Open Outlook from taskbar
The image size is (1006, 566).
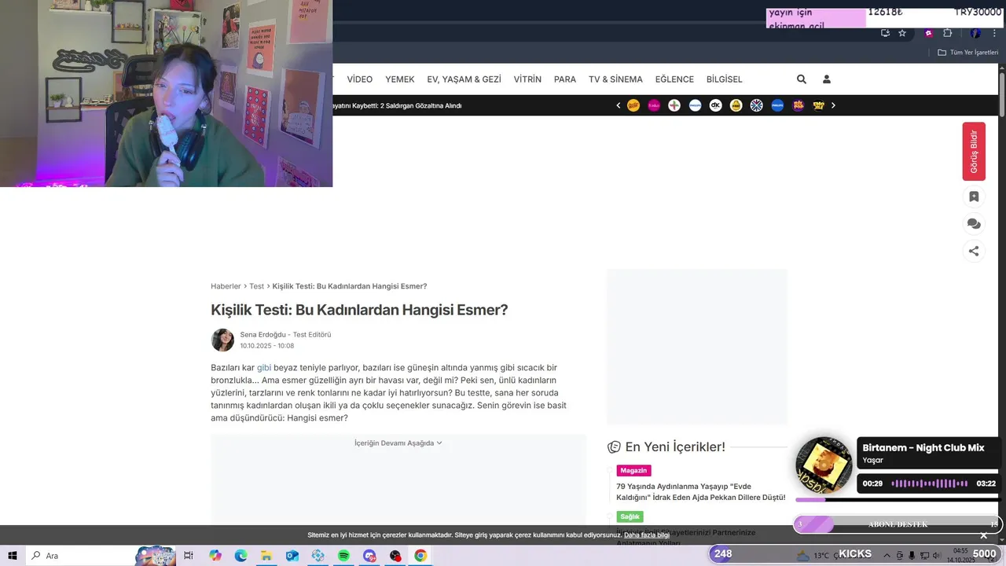point(292,556)
